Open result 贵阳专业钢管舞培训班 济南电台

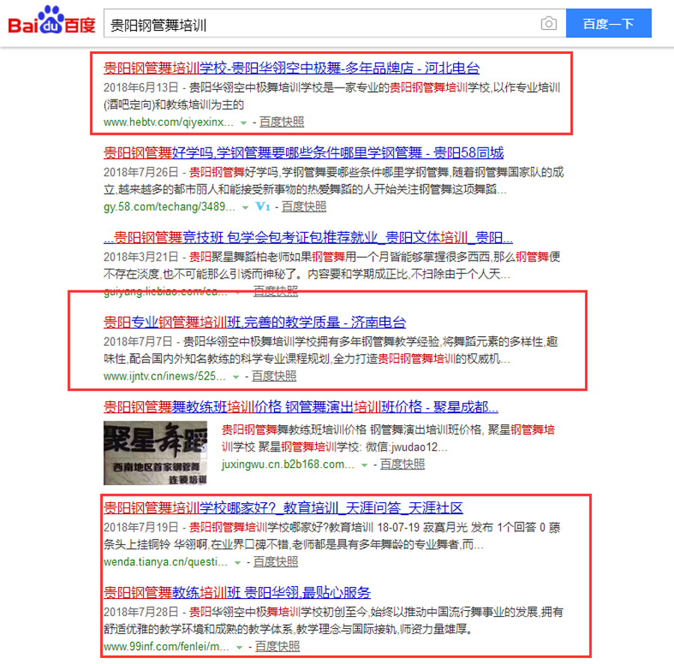tap(255, 322)
